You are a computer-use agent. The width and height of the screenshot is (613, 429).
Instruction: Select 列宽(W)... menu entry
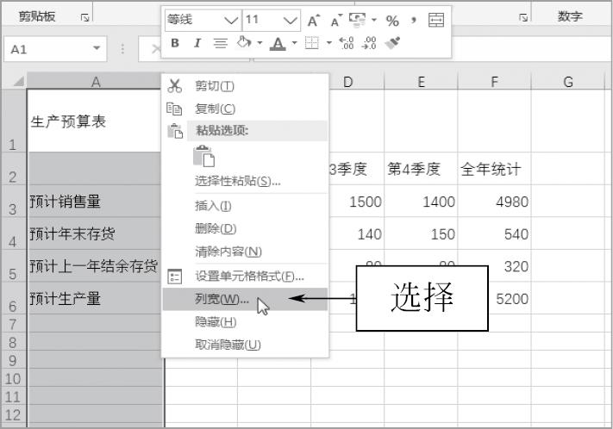(x=245, y=299)
